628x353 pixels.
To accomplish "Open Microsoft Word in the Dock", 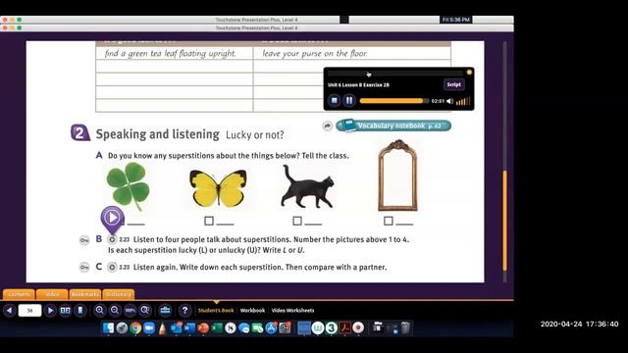I will tap(189, 328).
